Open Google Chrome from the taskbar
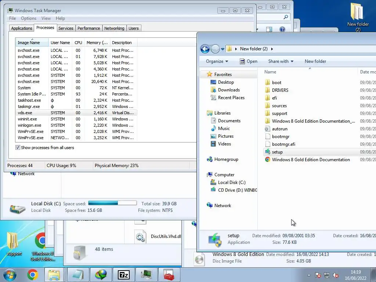This screenshot has height=282, width=376. tap(33, 275)
